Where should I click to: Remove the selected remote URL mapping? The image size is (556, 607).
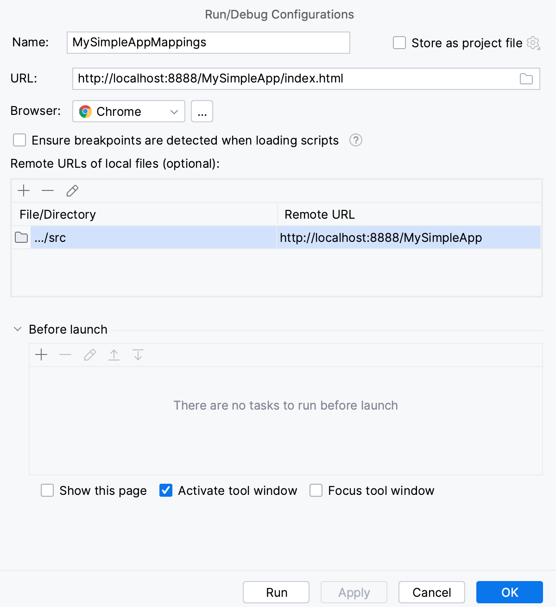coord(48,190)
